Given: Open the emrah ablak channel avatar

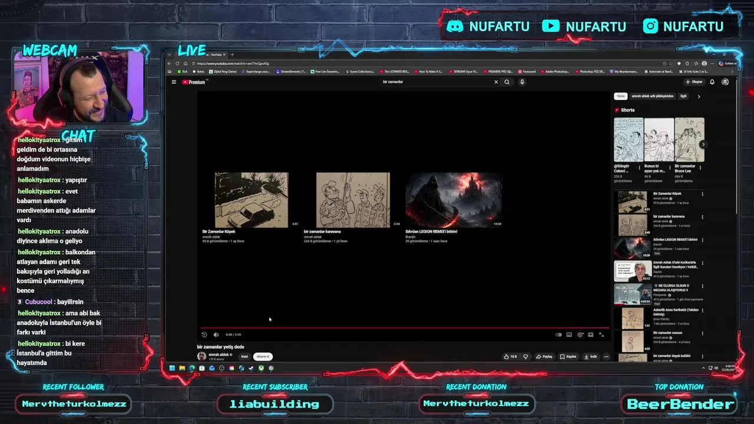Looking at the screenshot, I should point(201,356).
